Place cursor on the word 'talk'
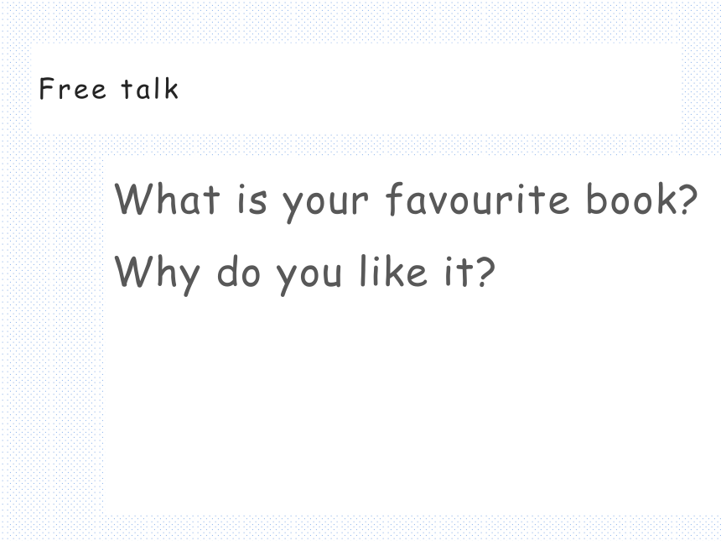Screen dimensions: 721x541 (150, 88)
